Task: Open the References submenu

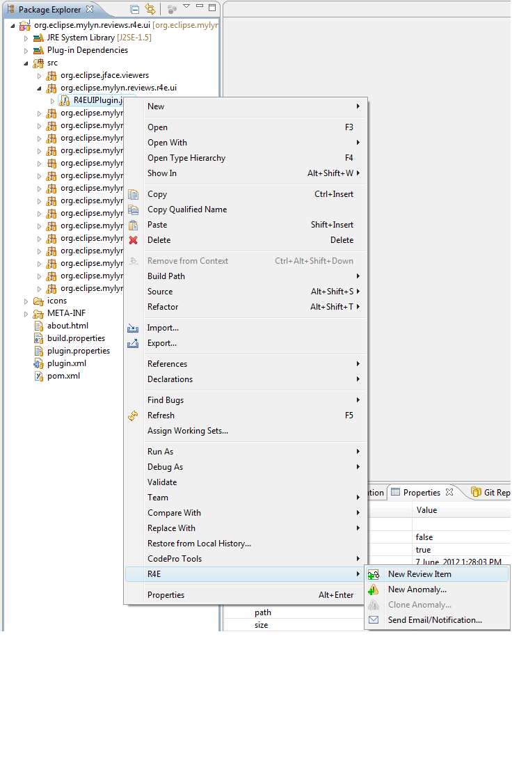Action: (x=246, y=364)
